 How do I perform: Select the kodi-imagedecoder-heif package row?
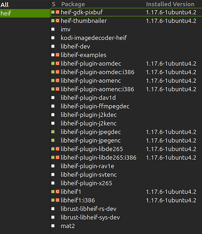126,38
